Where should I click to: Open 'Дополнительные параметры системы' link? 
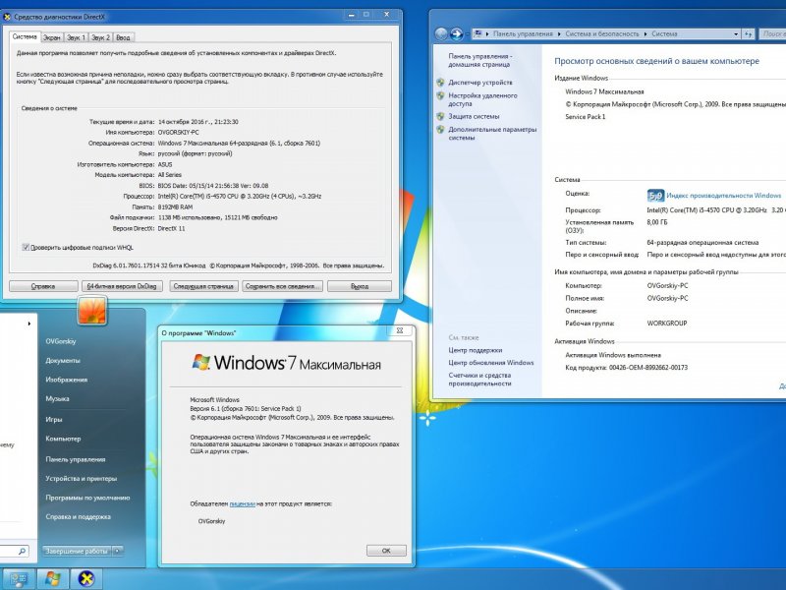pyautogui.click(x=492, y=134)
